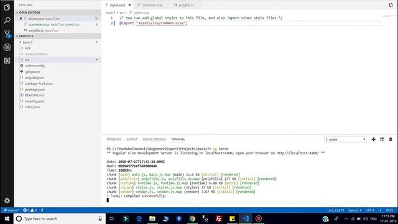Click LF end-of-line setting
The width and height of the screenshot is (398, 224).
tap(380, 210)
